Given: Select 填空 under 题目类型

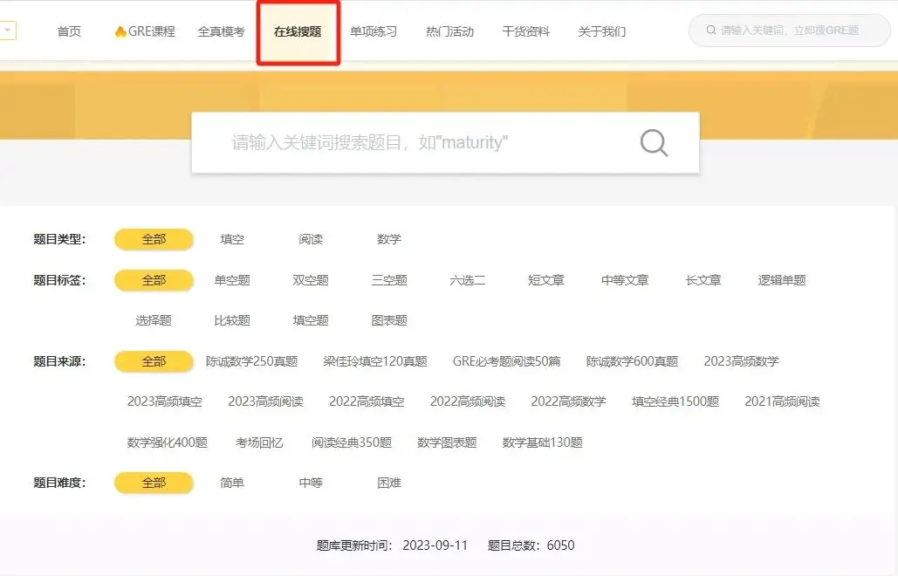Looking at the screenshot, I should pos(232,239).
